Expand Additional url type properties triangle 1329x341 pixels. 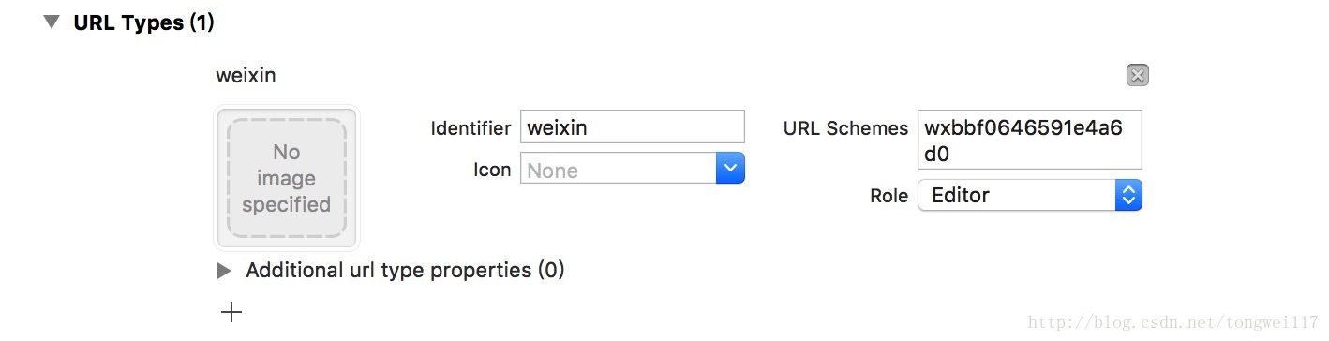click(224, 271)
